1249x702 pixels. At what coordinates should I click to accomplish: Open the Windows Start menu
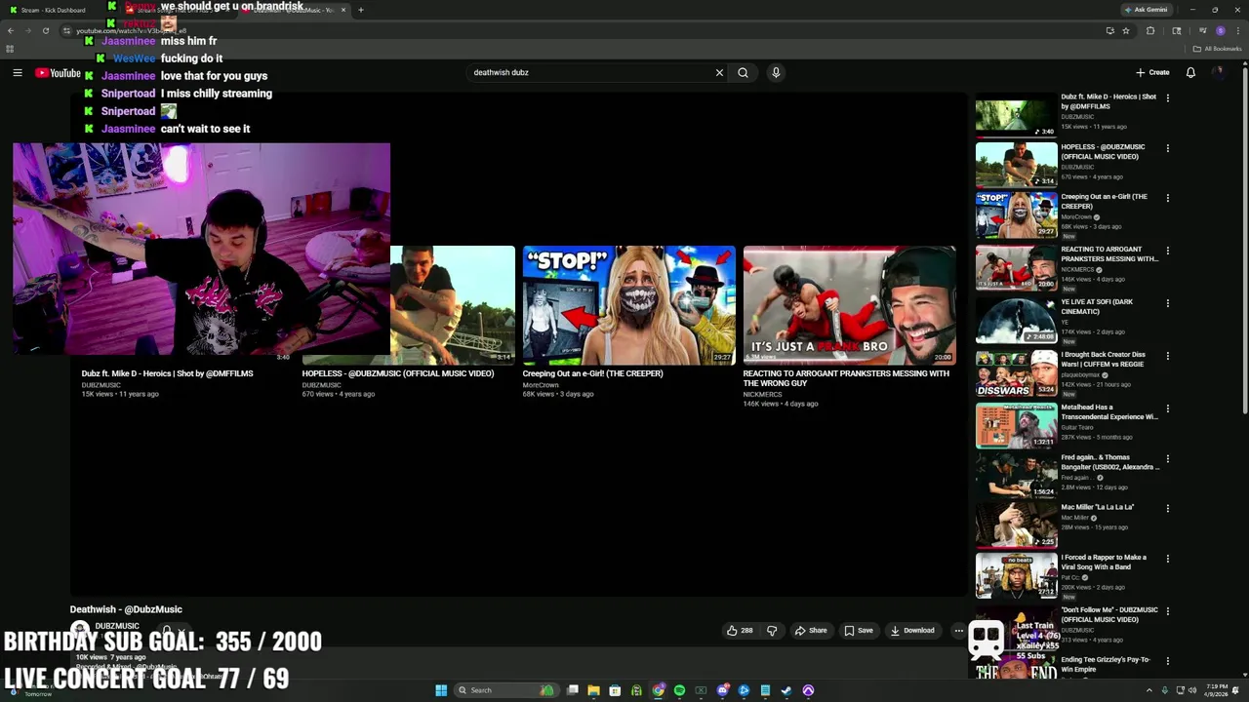tap(441, 690)
